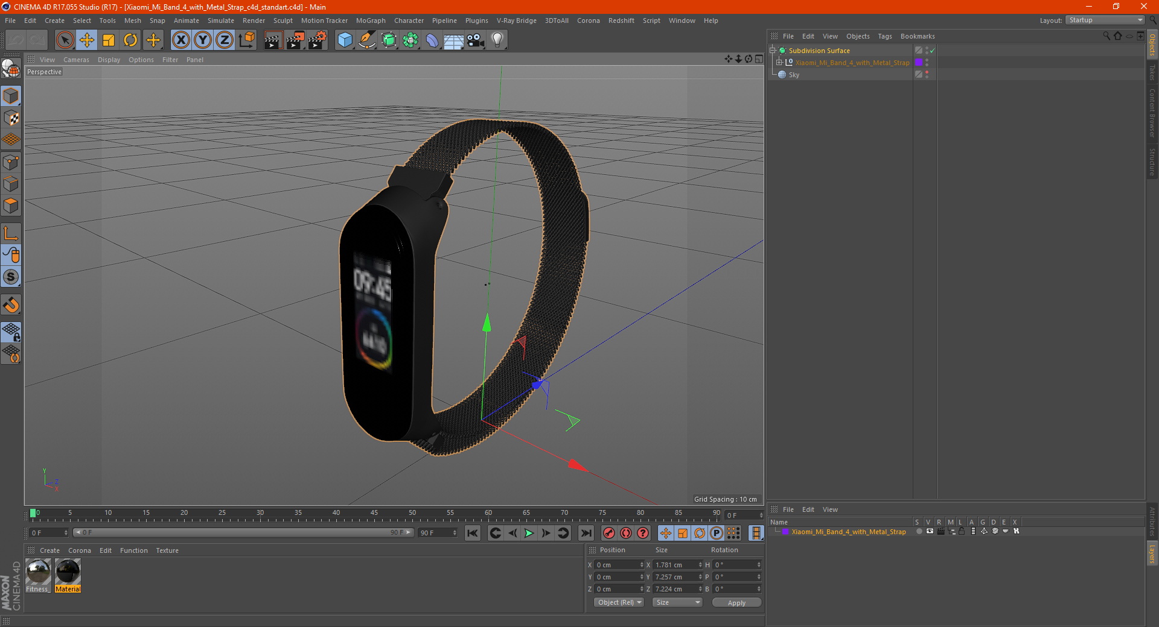Toggle X axis lock
1159x627 pixels.
[x=180, y=40]
